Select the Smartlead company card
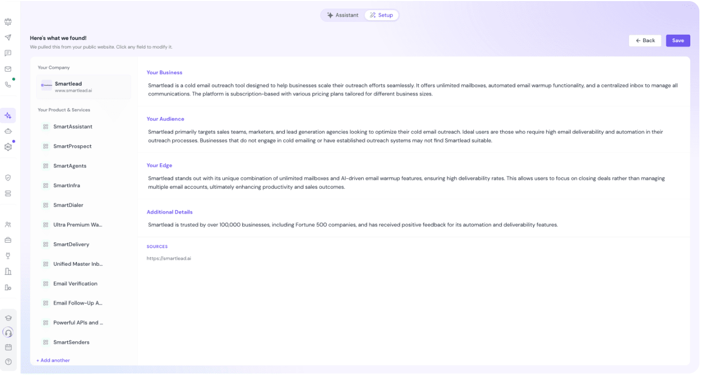Screen dimensions: 701x382 pos(83,87)
